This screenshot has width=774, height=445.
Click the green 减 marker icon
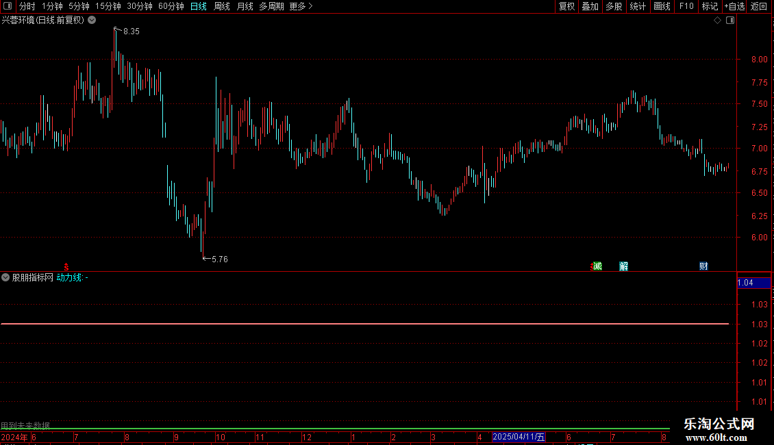pos(597,266)
